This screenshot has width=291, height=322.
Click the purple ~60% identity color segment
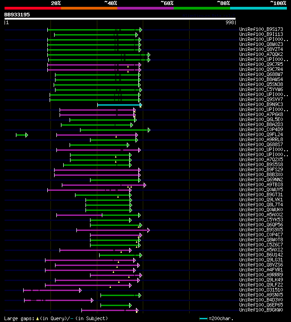click(145, 8)
